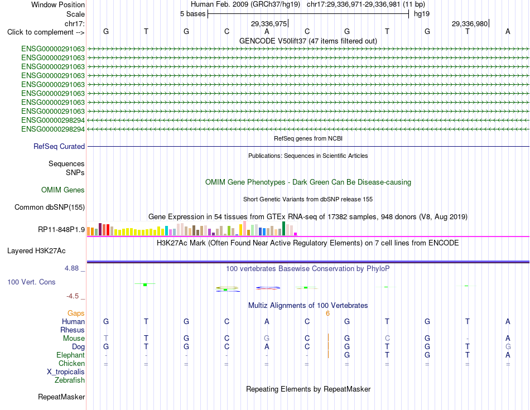Click the H3K27Ac Mark ENCODE track title
This screenshot has height=410, width=530.
tap(308, 243)
